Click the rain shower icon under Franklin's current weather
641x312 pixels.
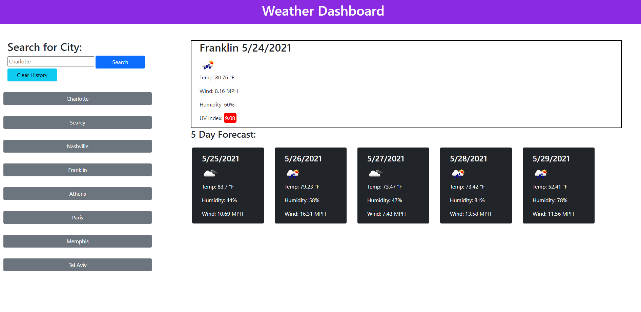click(208, 64)
